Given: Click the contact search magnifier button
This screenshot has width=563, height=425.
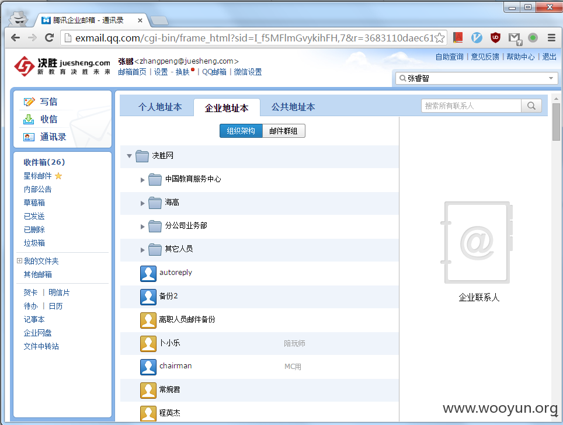Looking at the screenshot, I should pos(531,106).
